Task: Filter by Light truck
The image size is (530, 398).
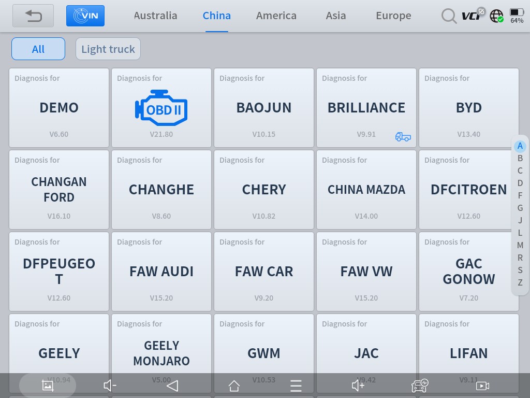Action: [108, 49]
